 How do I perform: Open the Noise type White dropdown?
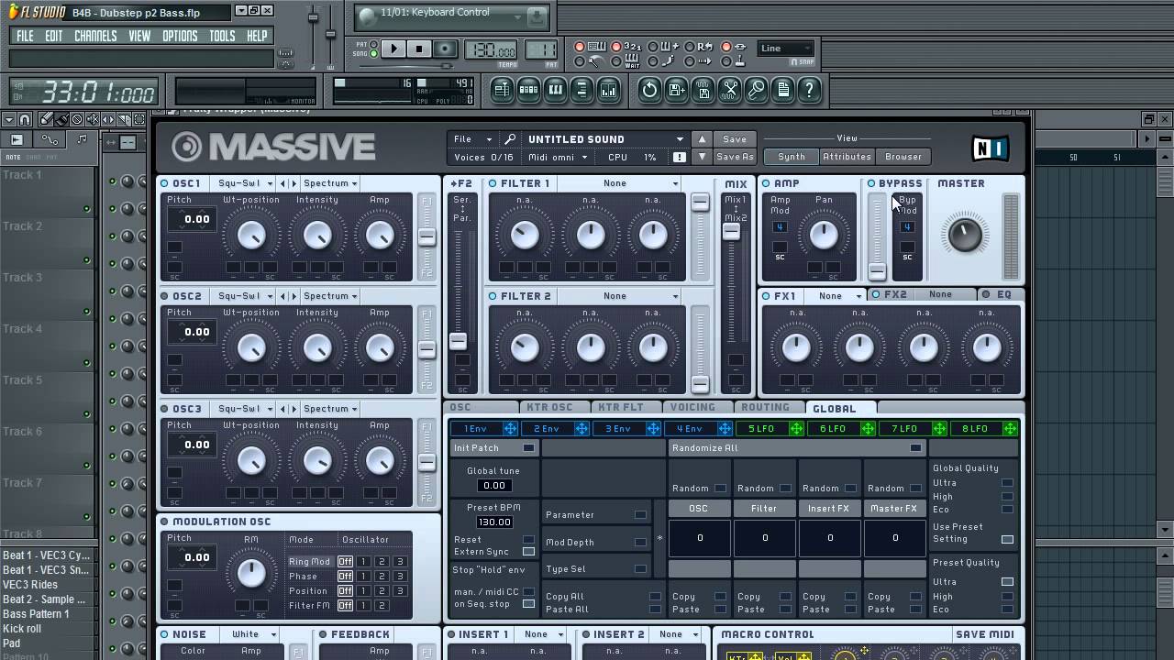click(254, 634)
